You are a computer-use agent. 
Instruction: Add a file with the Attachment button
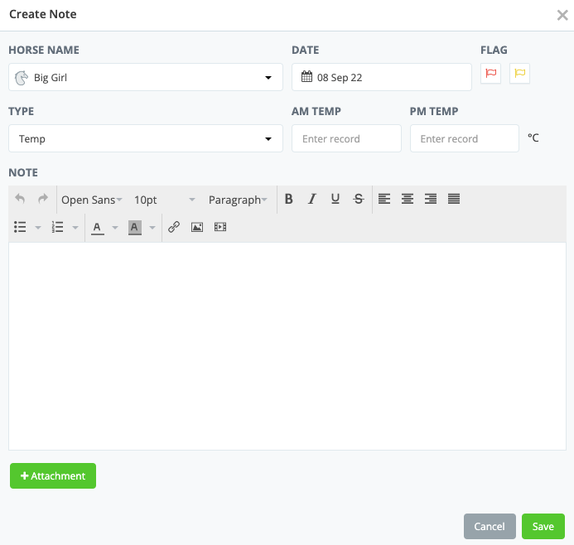pyautogui.click(x=53, y=476)
